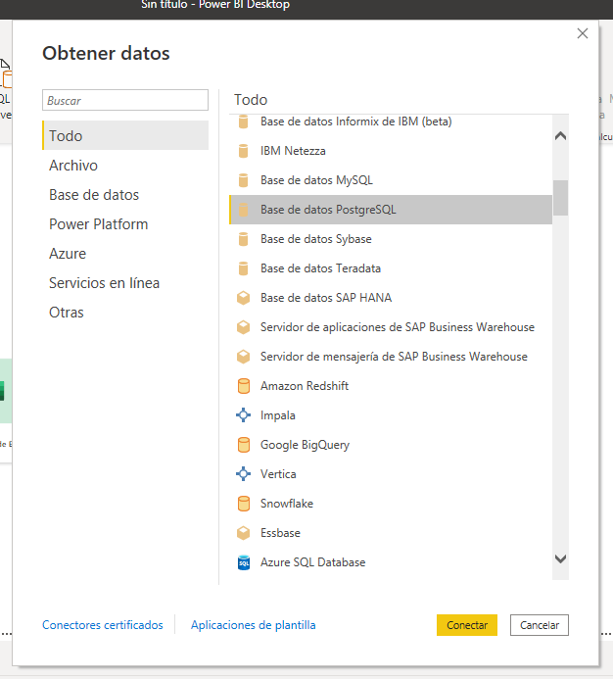
Task: Click the Vertica connector icon
Action: pos(243,474)
